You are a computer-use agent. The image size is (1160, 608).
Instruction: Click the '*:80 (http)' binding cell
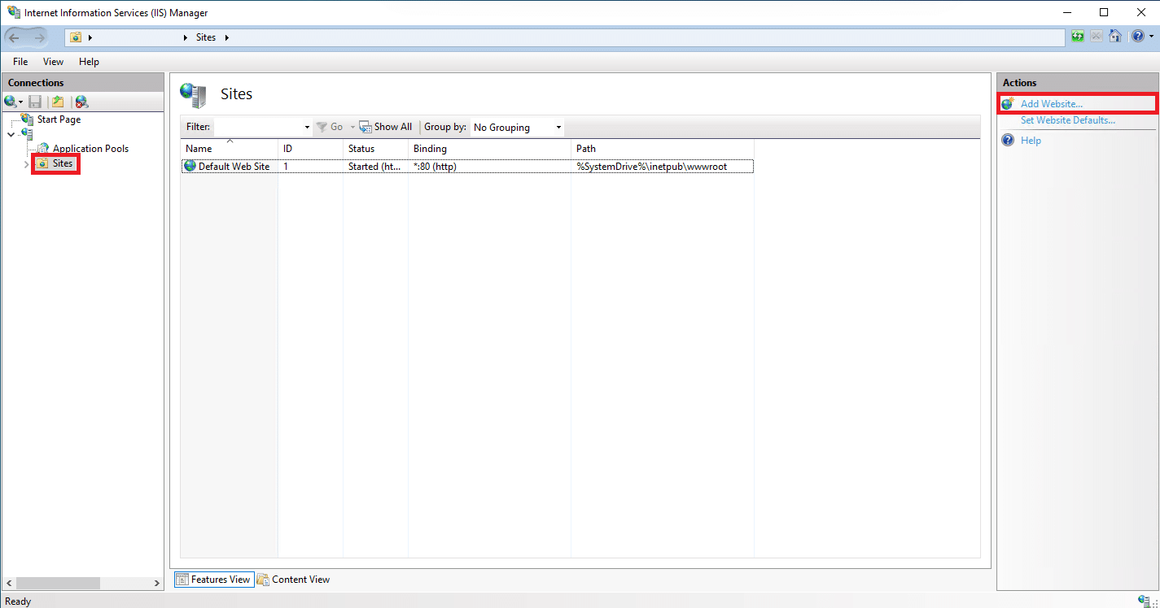pyautogui.click(x=435, y=167)
